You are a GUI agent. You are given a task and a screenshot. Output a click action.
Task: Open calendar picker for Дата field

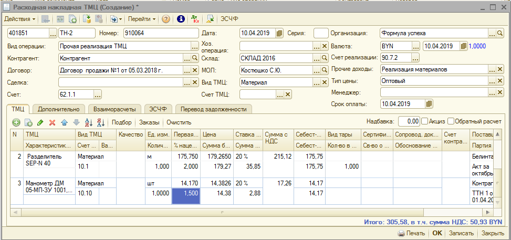279,33
